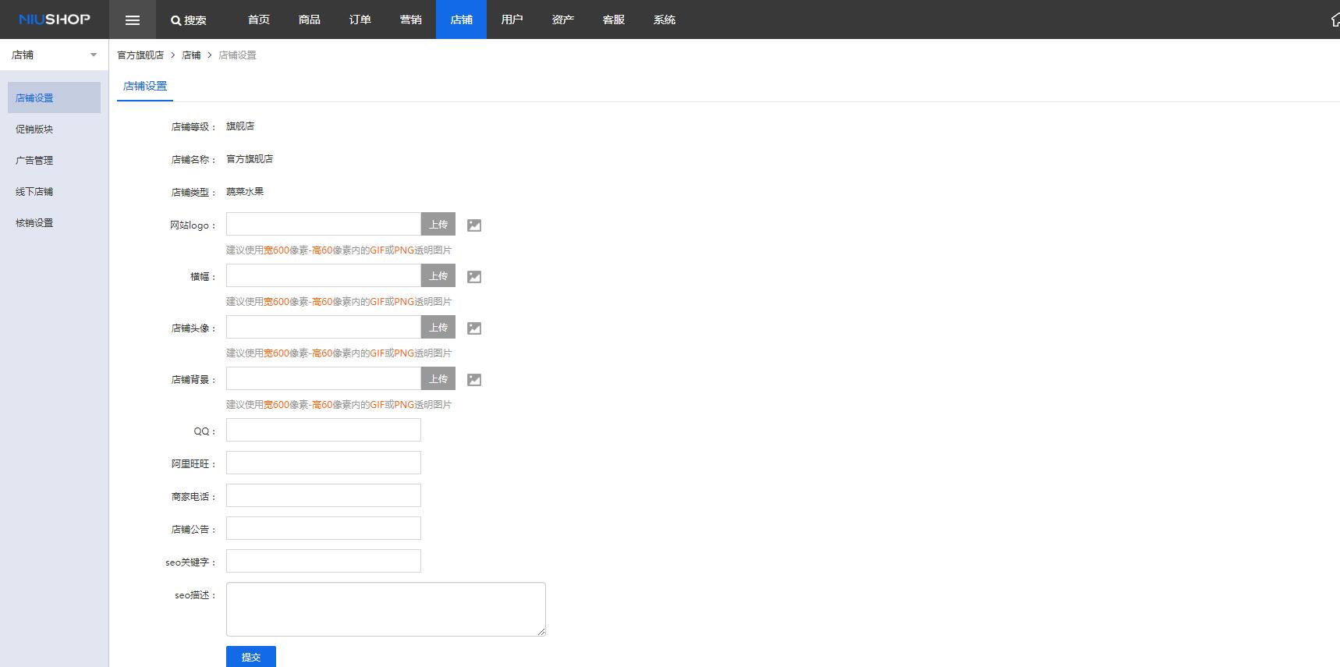Open the 商品 menu

coord(310,20)
